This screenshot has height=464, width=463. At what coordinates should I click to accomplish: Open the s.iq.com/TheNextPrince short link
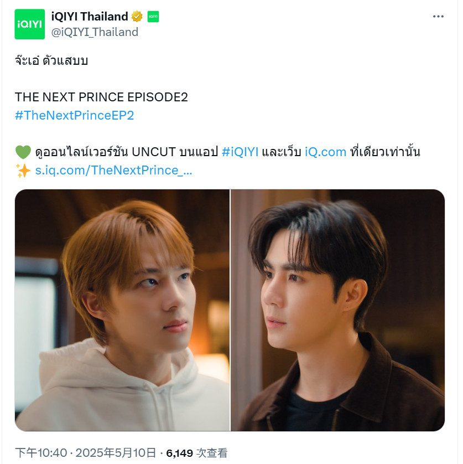[114, 170]
